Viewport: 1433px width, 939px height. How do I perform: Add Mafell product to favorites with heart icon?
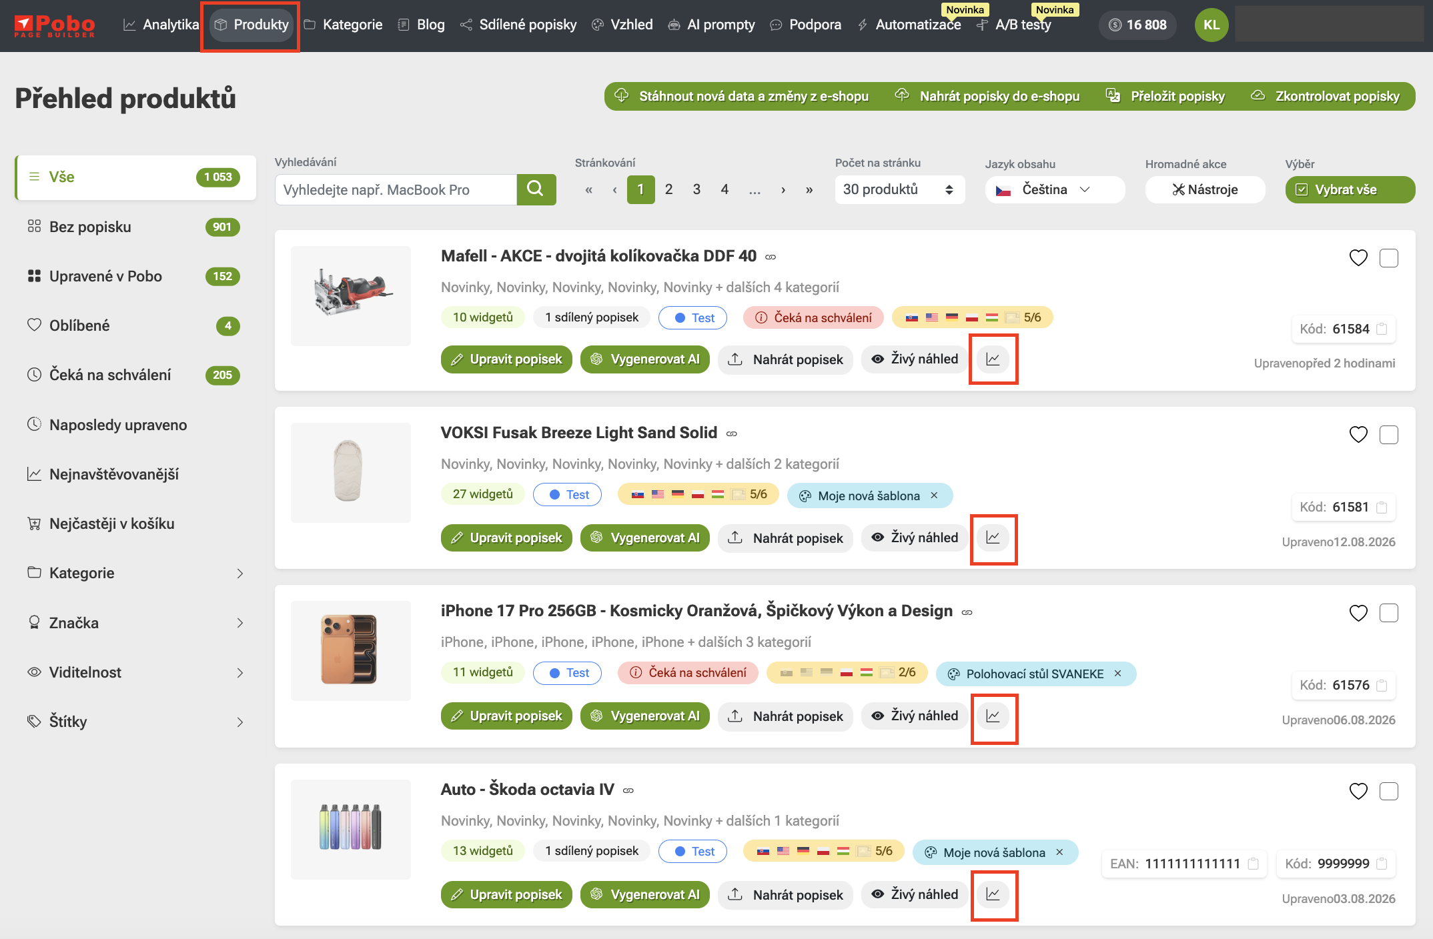[x=1358, y=257]
